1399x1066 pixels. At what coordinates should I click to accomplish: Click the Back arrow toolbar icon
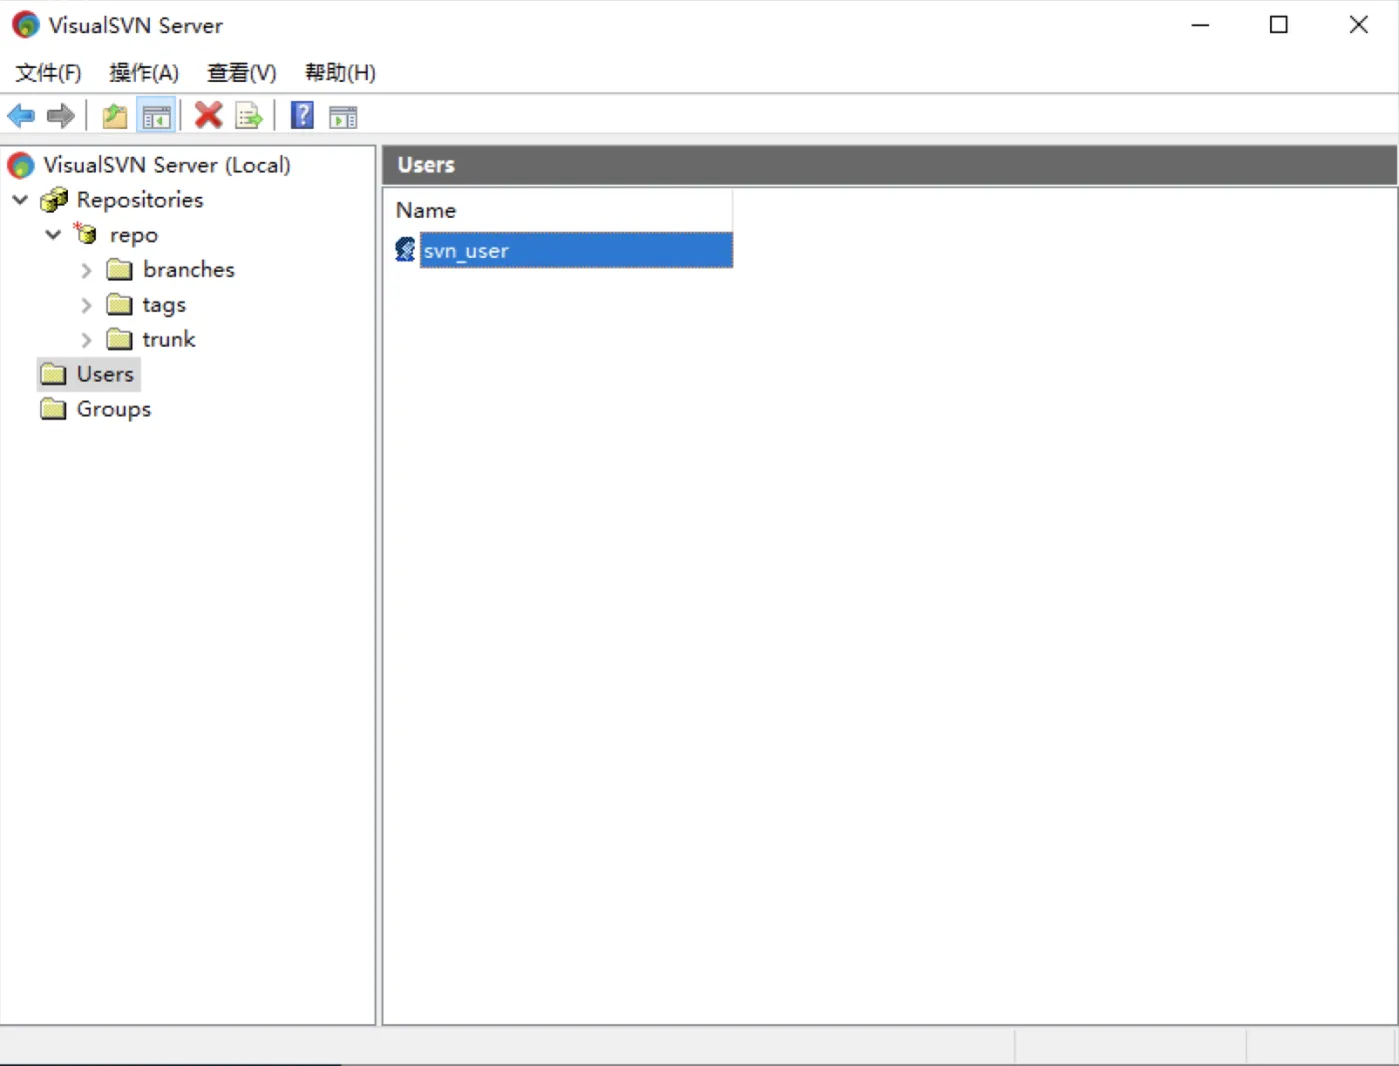pyautogui.click(x=21, y=116)
